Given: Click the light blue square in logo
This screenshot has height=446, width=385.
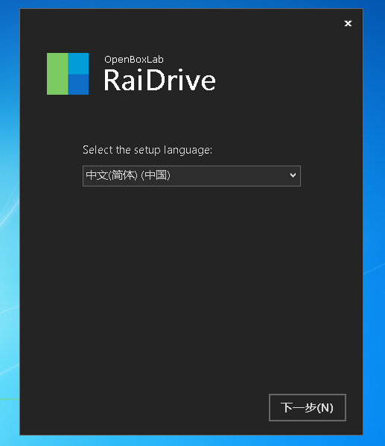Looking at the screenshot, I should click(x=78, y=63).
